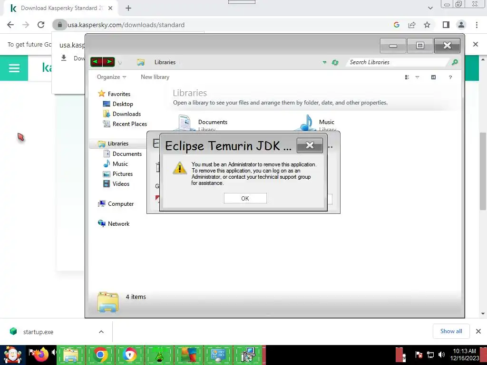The height and width of the screenshot is (365, 487).
Task: Reload the Kaspersky page
Action: click(x=41, y=25)
